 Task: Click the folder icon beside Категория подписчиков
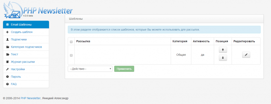tap(7, 47)
